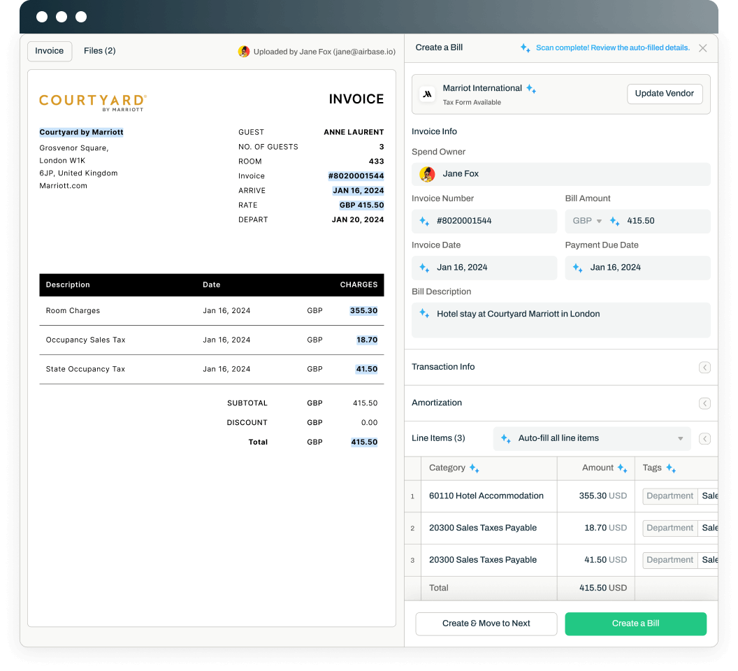
Task: Expand the Amortization section
Action: click(704, 403)
